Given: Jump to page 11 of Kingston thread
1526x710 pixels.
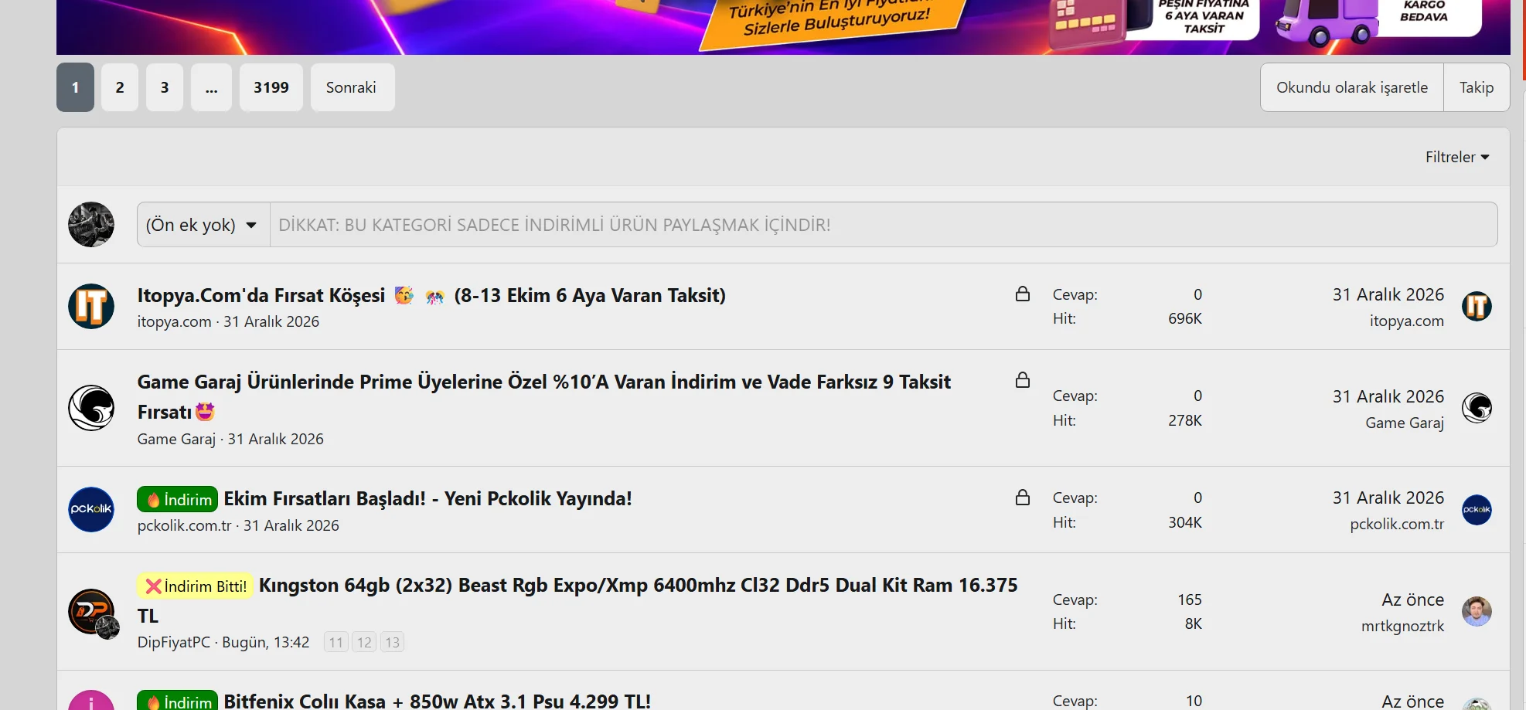Looking at the screenshot, I should pyautogui.click(x=336, y=642).
